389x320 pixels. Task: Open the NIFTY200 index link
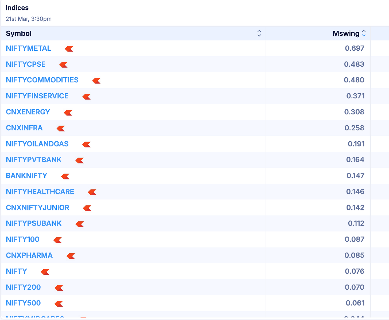(x=23, y=287)
